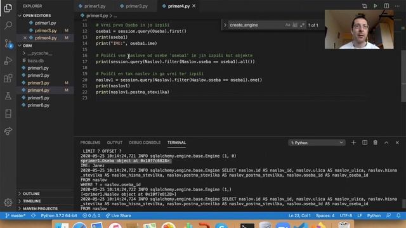406x228 pixels.
Task: Close the terminal panel
Action: click(397, 142)
